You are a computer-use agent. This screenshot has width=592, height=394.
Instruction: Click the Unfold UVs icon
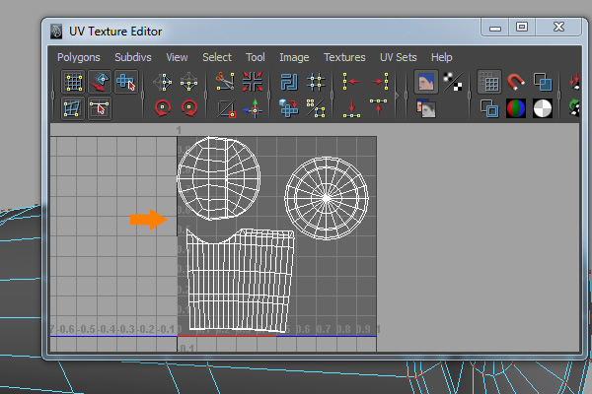point(289,107)
